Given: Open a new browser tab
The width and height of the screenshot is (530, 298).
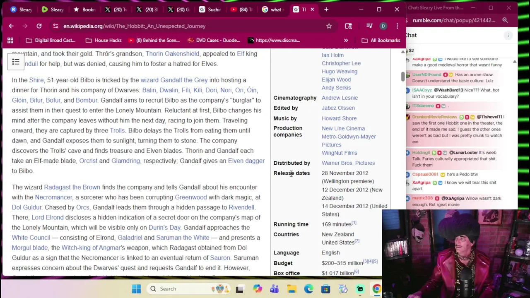Looking at the screenshot, I should (x=326, y=9).
